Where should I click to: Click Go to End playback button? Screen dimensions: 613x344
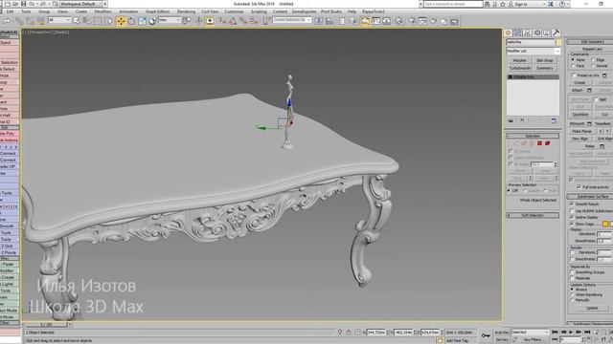click(x=587, y=332)
